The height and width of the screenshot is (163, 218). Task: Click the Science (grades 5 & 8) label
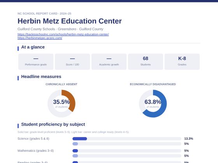[33, 139]
